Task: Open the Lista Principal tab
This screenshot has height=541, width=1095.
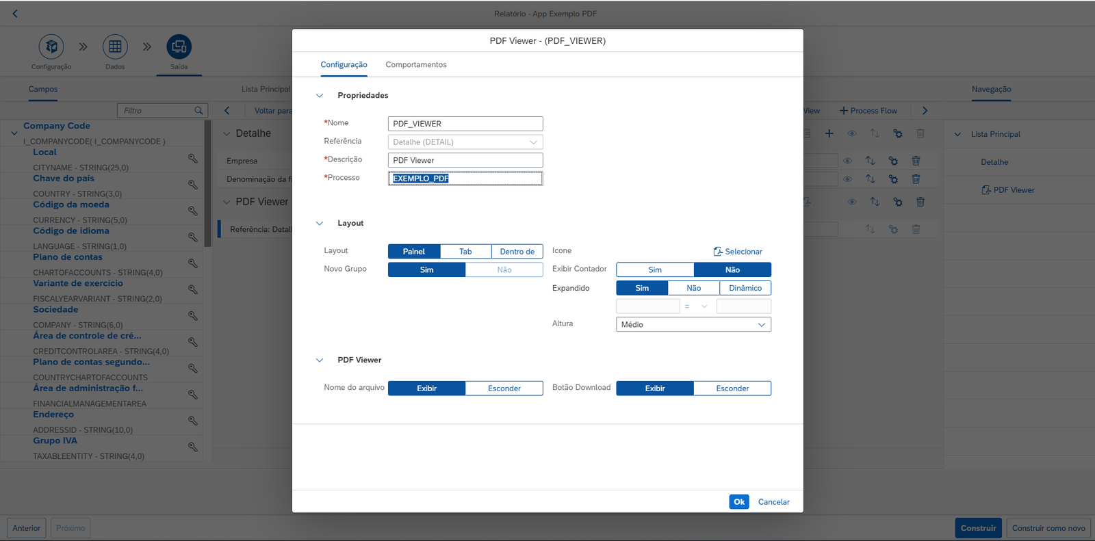Action: 266,90
